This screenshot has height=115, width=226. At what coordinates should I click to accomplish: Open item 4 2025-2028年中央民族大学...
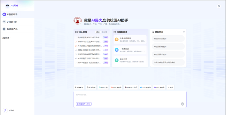click(88, 50)
